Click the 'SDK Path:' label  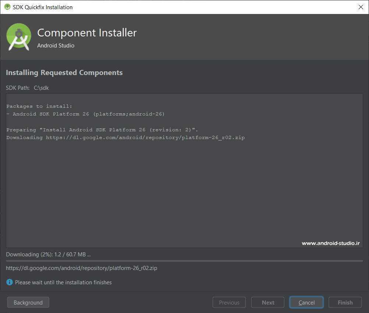[x=18, y=88]
